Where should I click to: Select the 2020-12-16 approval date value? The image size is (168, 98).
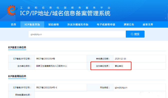[x=120, y=59]
